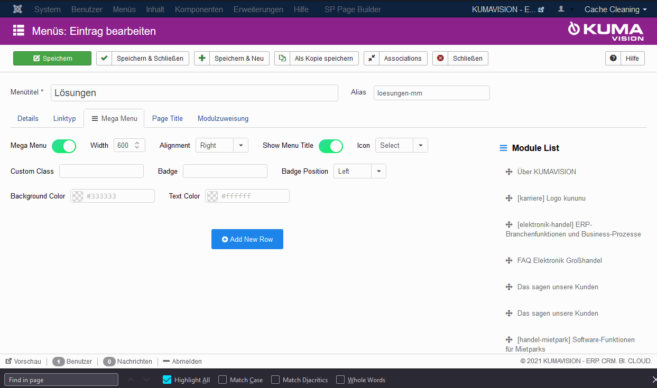This screenshot has height=388, width=657.
Task: Click the Joomla logo icon
Action: (x=17, y=9)
